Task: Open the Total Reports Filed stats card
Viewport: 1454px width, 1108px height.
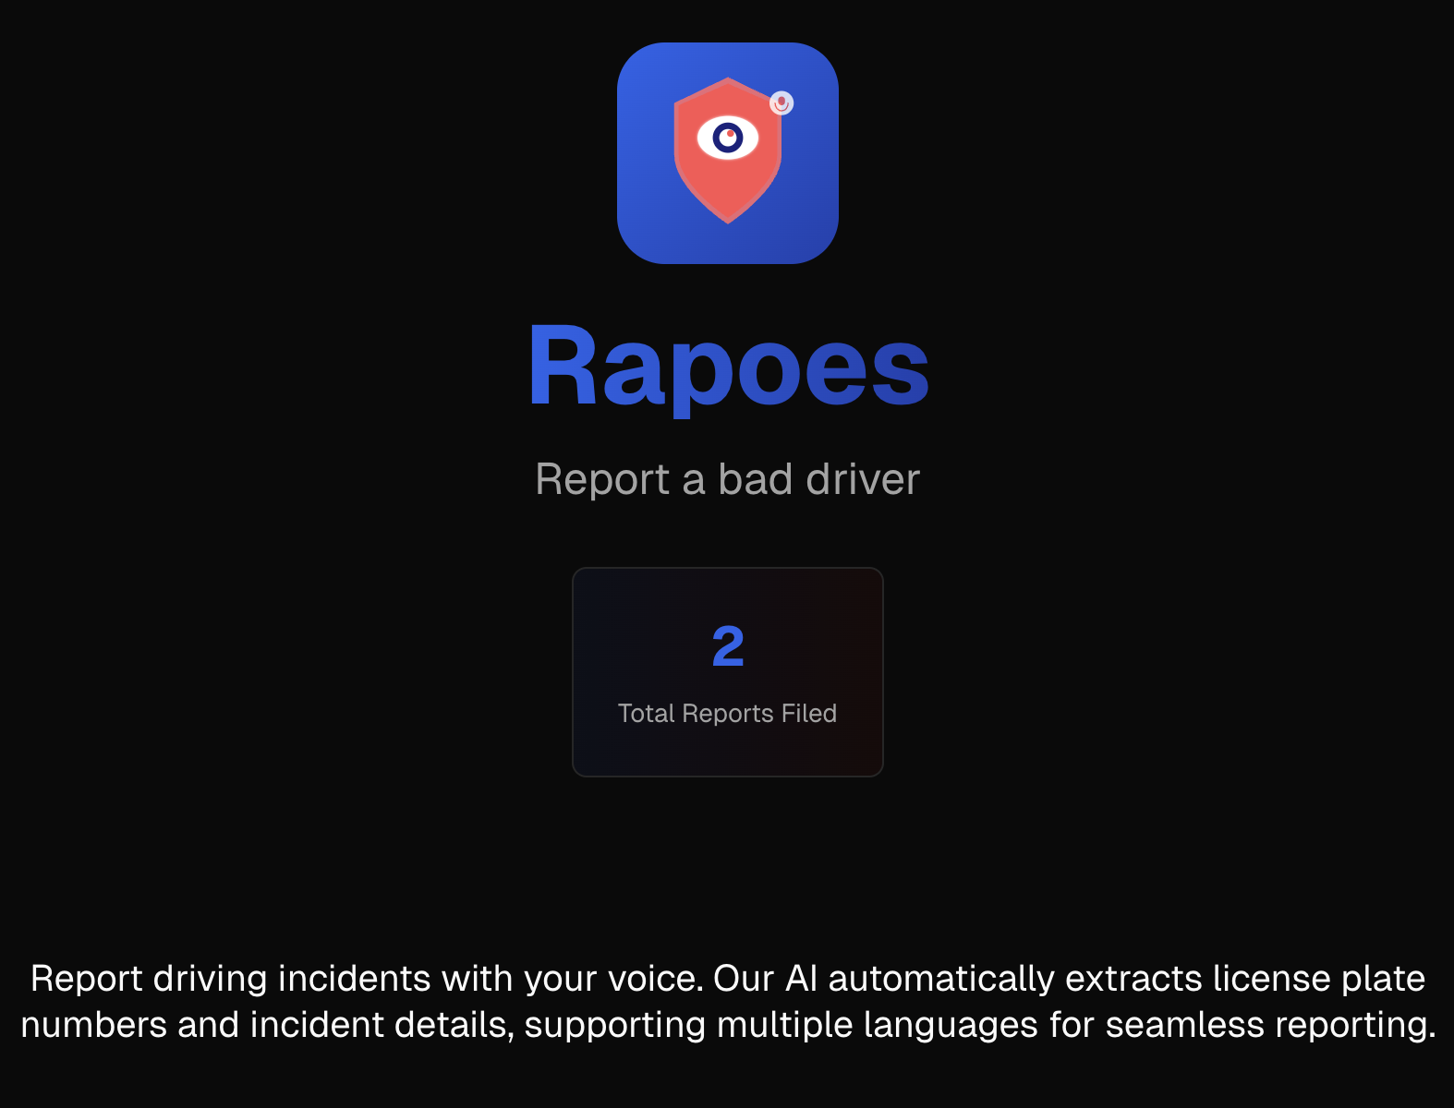Action: coord(728,672)
